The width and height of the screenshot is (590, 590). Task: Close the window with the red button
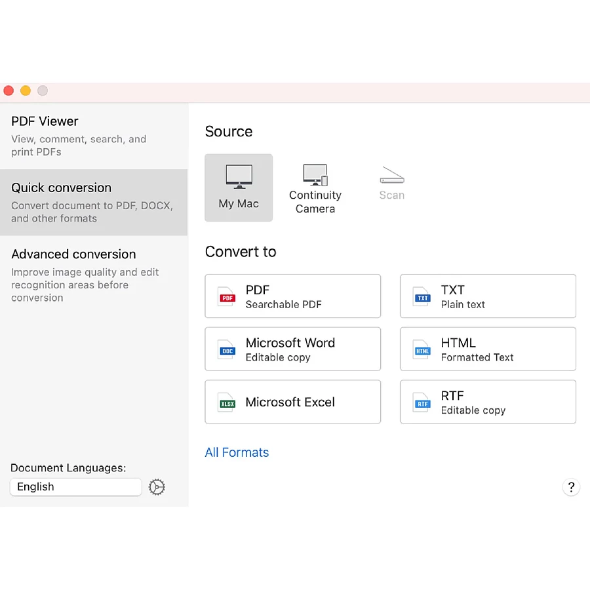click(9, 90)
